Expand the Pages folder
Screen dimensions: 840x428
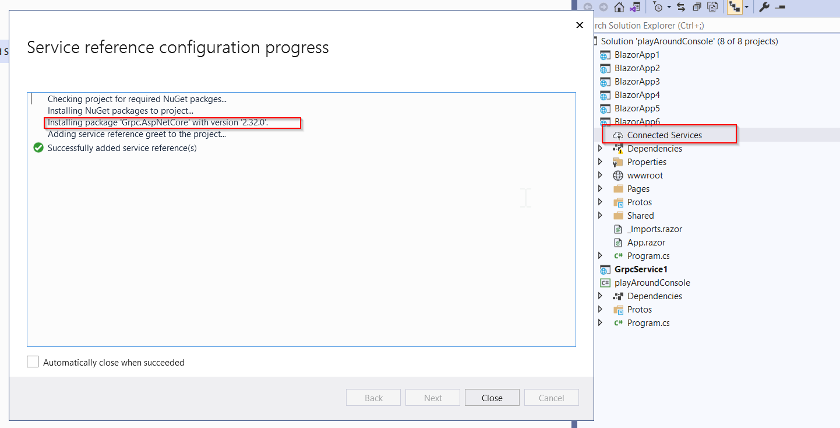601,188
